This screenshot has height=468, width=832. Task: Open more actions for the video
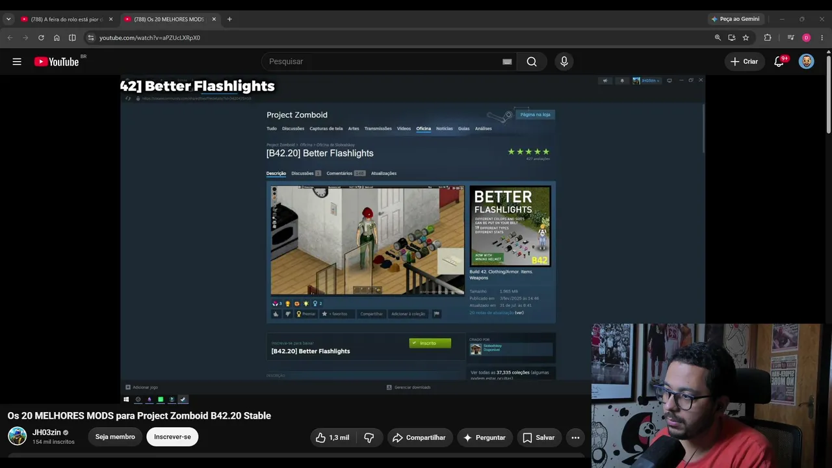click(x=575, y=437)
